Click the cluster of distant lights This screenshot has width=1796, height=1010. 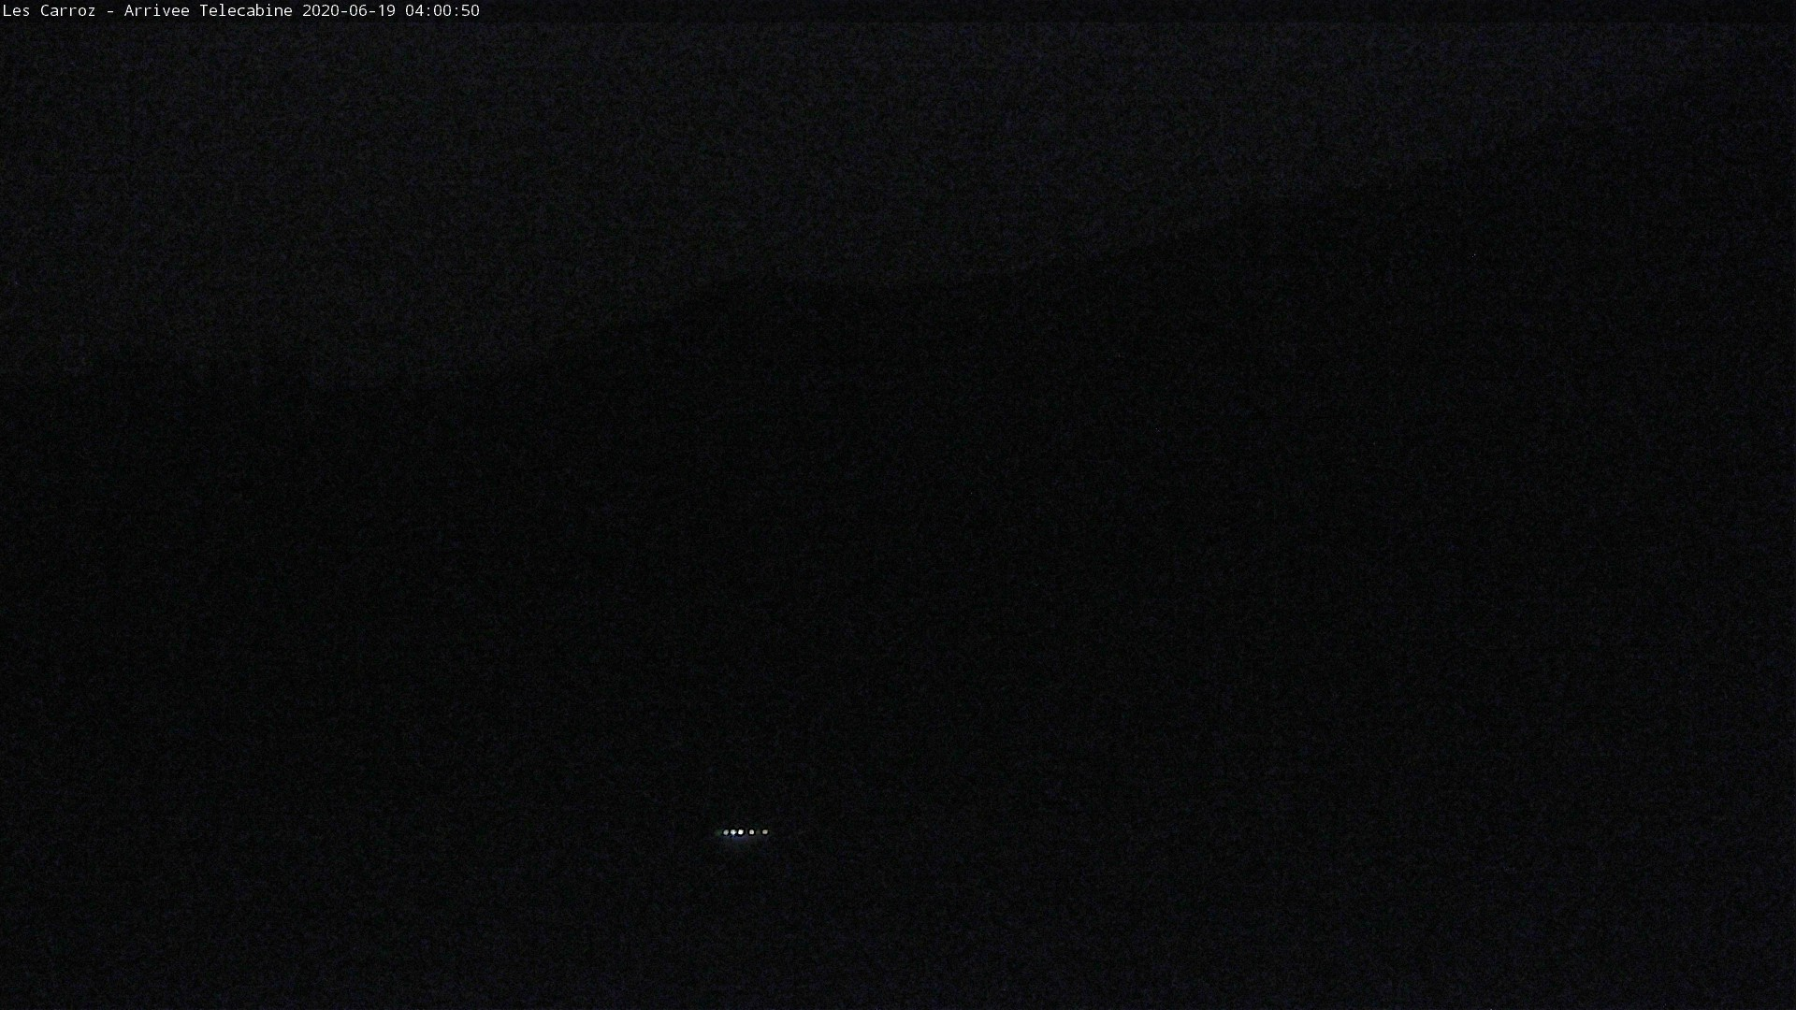point(745,831)
